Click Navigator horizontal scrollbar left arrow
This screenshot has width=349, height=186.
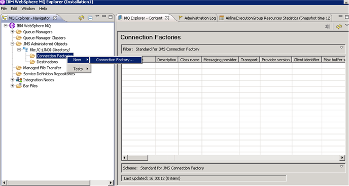pyautogui.click(x=4, y=182)
